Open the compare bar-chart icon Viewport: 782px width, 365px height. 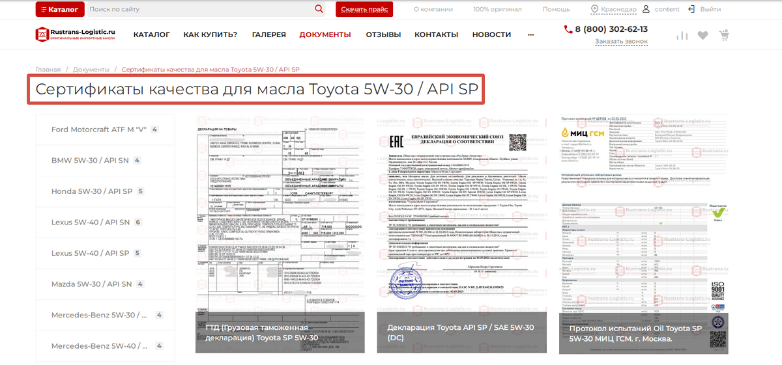[x=682, y=36]
